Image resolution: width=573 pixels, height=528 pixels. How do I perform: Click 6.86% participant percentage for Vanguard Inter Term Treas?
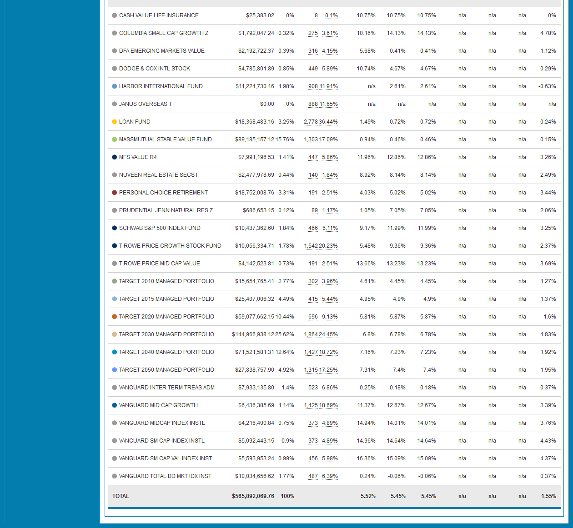pos(330,388)
